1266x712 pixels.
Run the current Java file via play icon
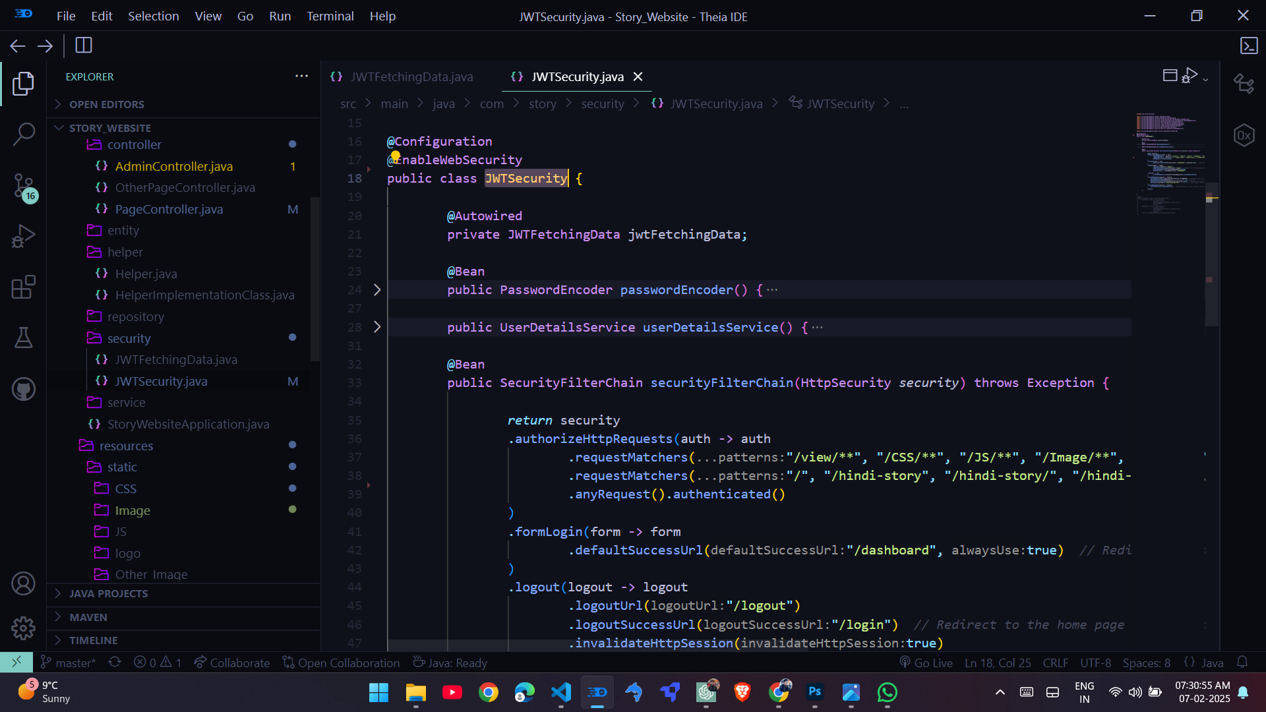click(x=1191, y=75)
